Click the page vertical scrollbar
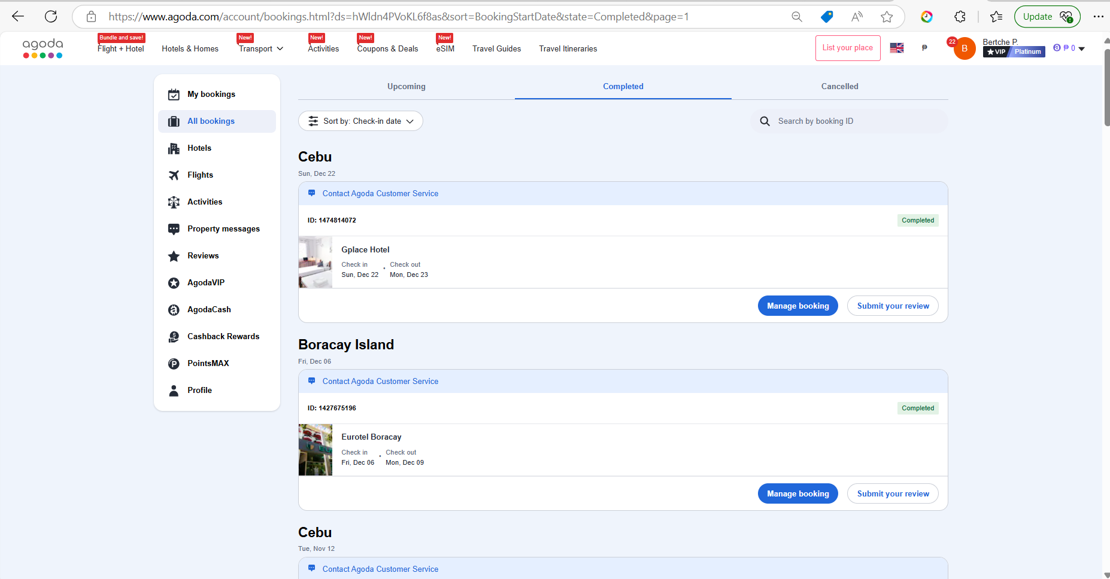This screenshot has width=1110, height=579. pos(1106,87)
